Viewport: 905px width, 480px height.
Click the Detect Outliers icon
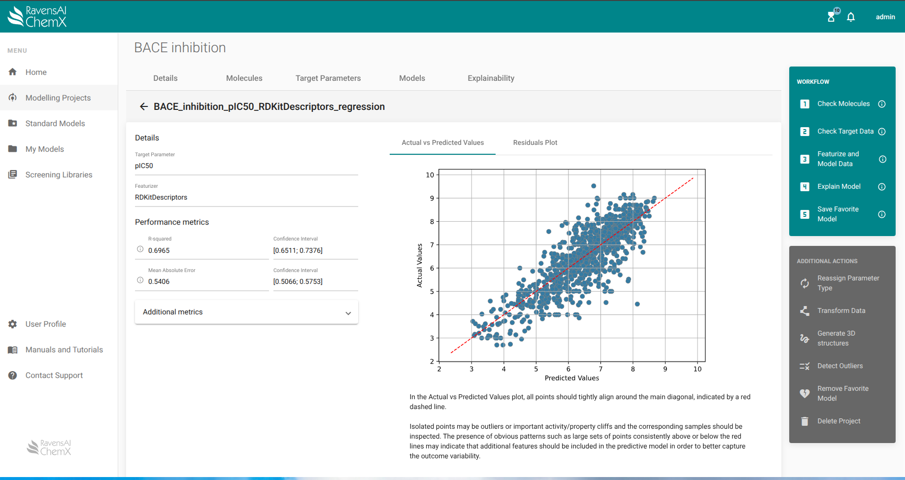[x=804, y=366]
